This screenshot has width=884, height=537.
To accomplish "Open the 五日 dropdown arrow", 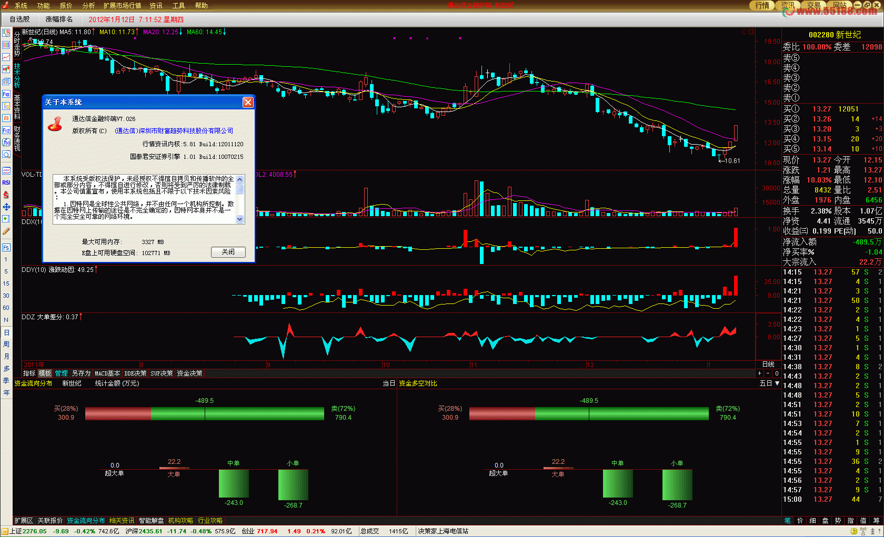I will tap(777, 383).
